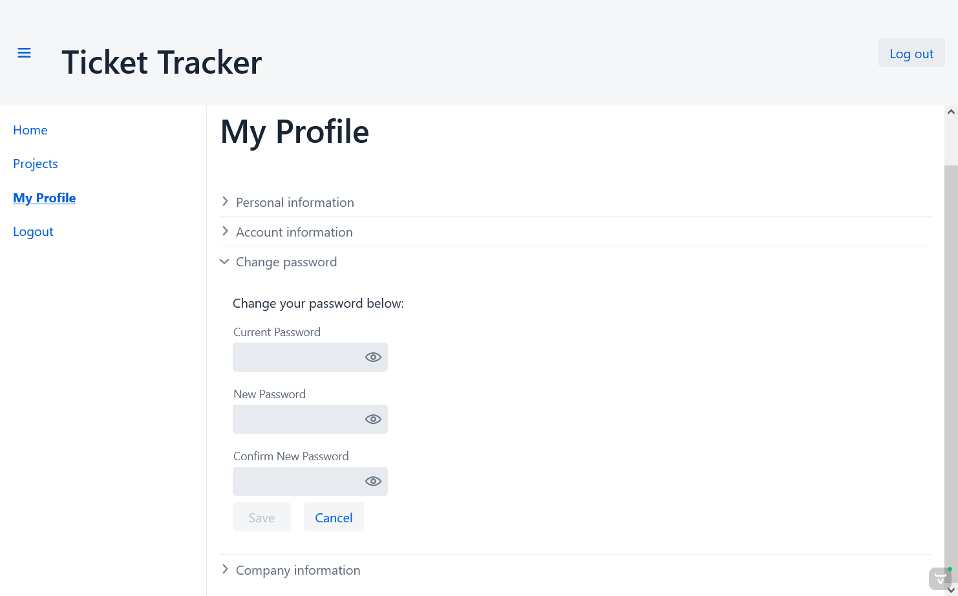Screen dimensions: 958x596
Task: Click Logout in the sidebar navigation
Action: tap(33, 231)
